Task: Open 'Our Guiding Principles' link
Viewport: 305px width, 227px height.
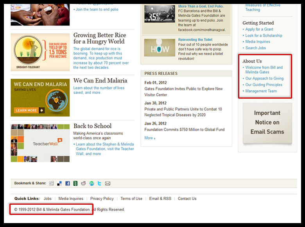Action: coord(264,85)
